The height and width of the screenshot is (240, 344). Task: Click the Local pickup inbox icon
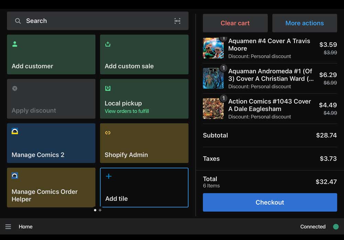(108, 88)
